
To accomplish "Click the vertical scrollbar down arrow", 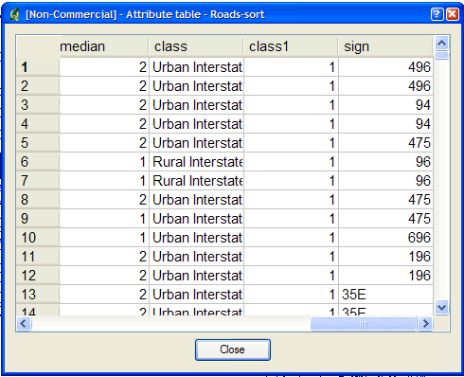I will coord(441,307).
